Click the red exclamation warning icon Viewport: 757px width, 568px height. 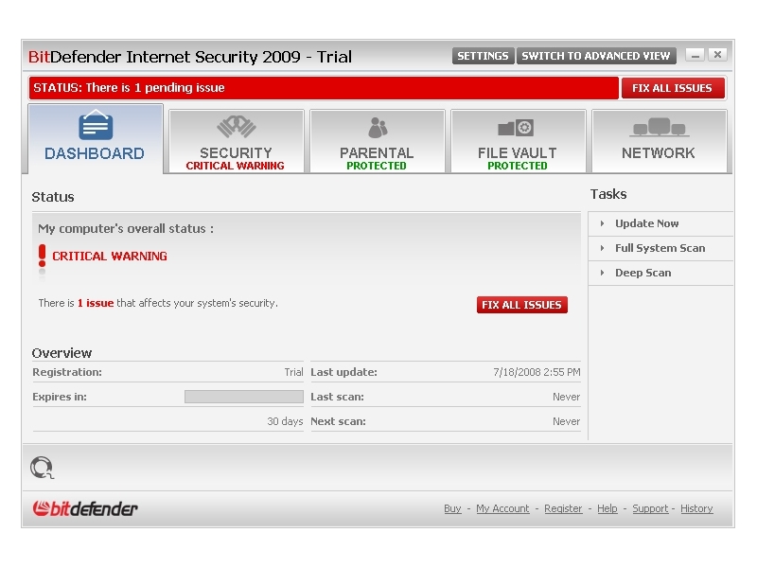click(x=42, y=256)
